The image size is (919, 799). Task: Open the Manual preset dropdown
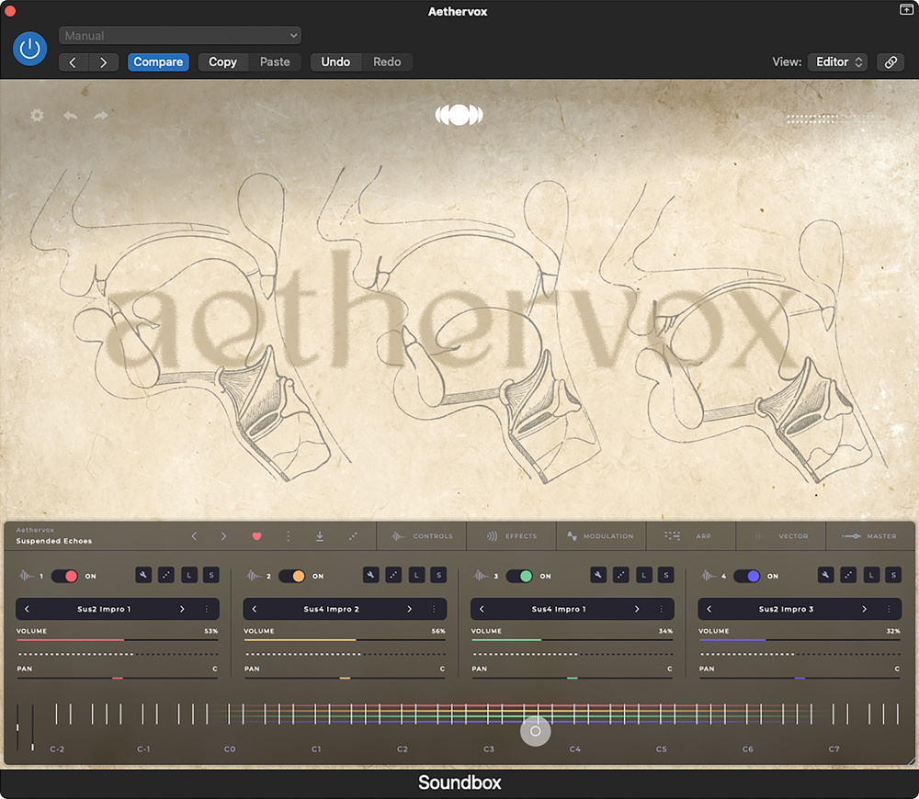(180, 36)
